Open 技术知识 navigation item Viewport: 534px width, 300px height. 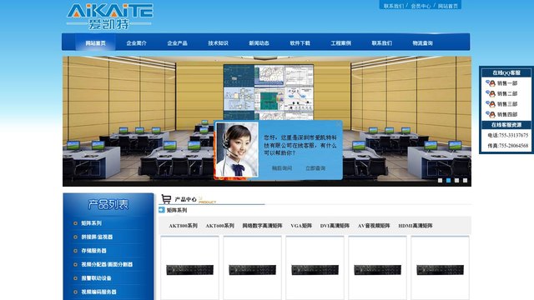pyautogui.click(x=218, y=43)
